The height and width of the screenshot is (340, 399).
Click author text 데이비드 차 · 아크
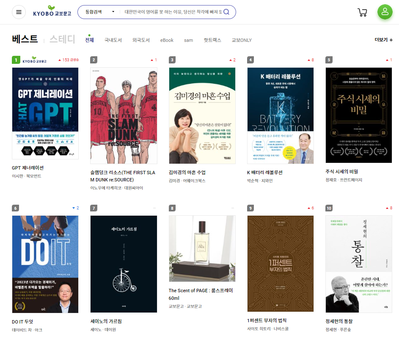pos(27,330)
